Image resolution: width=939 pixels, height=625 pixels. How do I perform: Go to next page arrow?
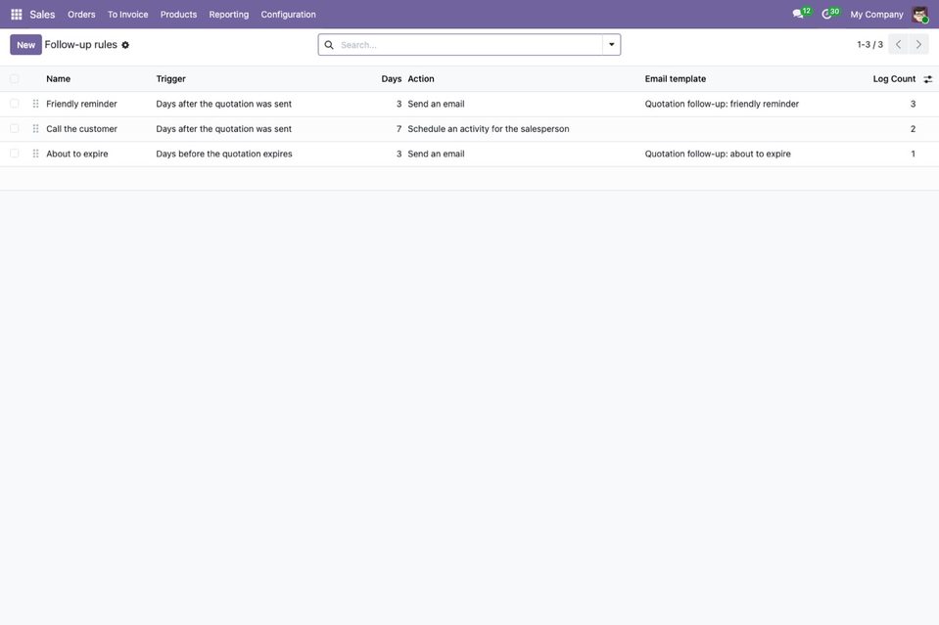point(918,44)
